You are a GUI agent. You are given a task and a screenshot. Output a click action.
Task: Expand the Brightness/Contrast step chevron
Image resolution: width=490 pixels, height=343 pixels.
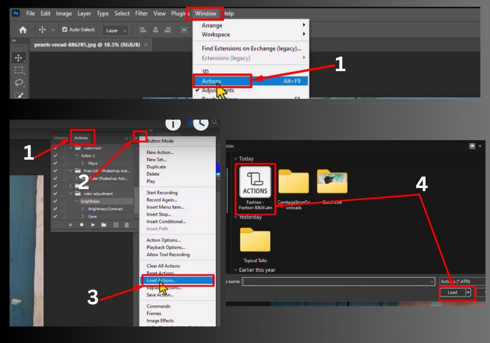83,209
